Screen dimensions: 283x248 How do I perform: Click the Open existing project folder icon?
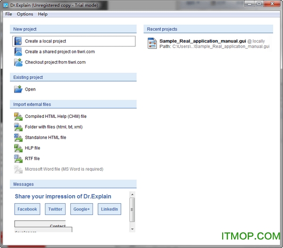pyautogui.click(x=18, y=89)
